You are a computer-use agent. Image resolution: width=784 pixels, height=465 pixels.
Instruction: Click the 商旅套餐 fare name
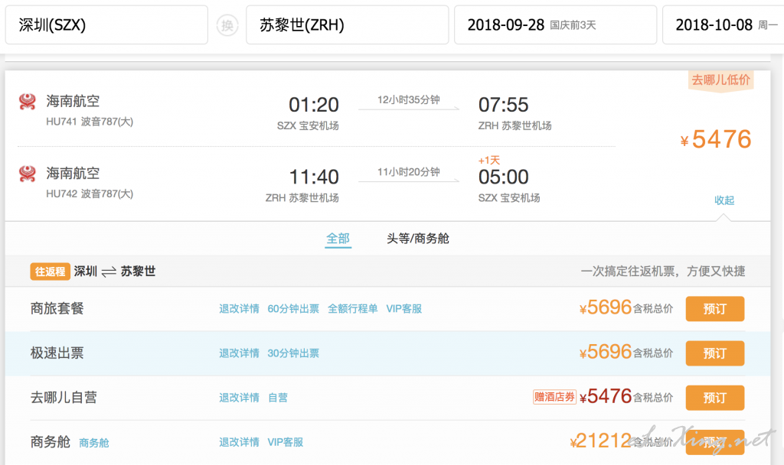(x=57, y=309)
